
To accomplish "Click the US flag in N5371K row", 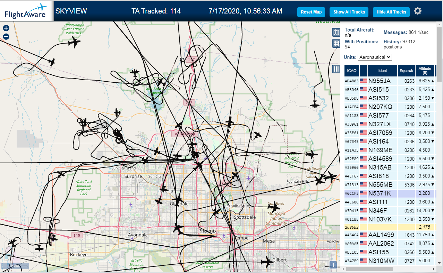I will coord(364,193).
